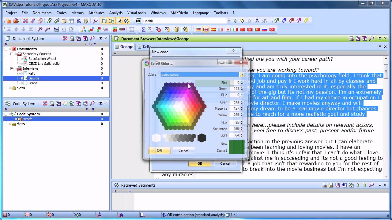Click the Code System search magnifier icon

point(92,104)
